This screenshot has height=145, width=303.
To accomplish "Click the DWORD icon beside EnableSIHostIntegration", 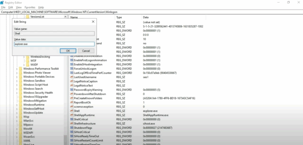I will pyautogui.click(x=72, y=65).
